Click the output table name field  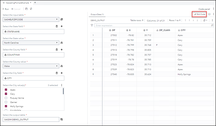[31, 119]
